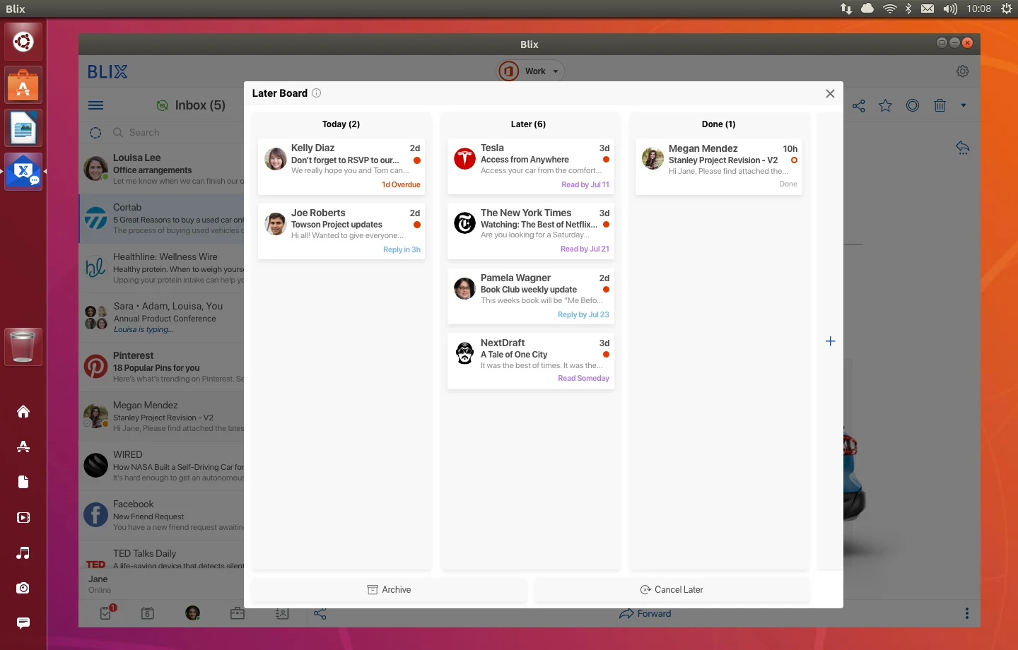Click the trash icon in the toolbar
The width and height of the screenshot is (1018, 650).
tap(940, 105)
